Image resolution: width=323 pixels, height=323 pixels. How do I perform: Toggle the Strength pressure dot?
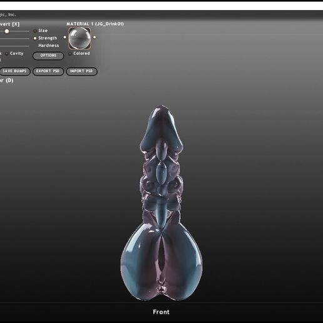point(35,38)
